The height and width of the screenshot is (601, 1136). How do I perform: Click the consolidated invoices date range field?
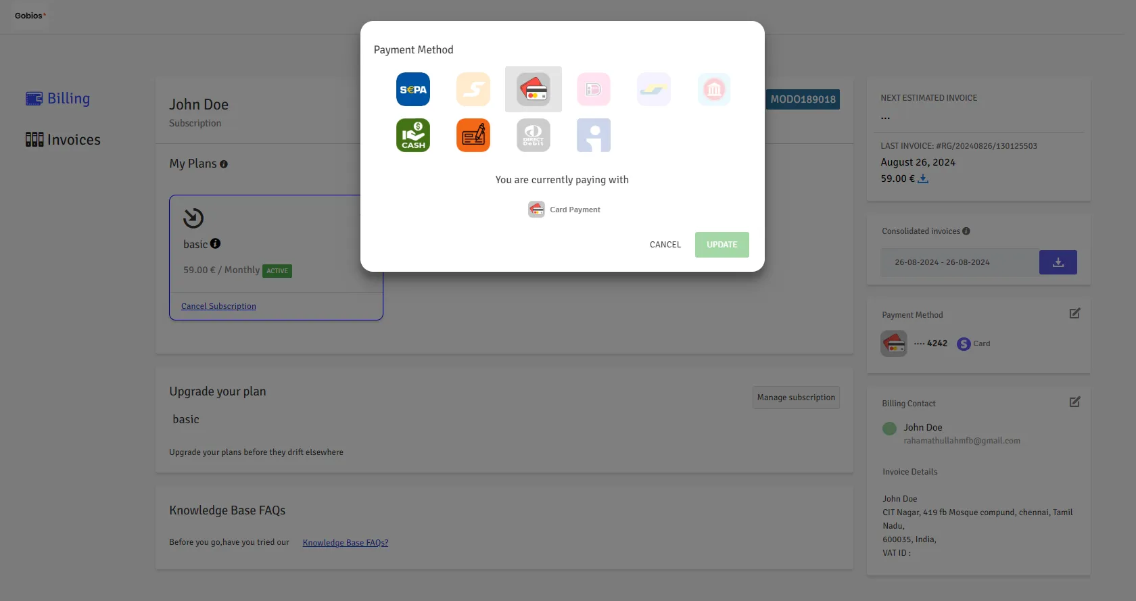click(960, 262)
